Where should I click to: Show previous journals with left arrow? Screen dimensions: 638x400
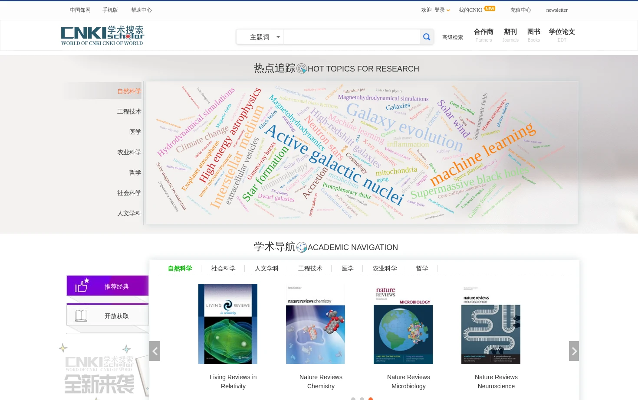tap(155, 351)
